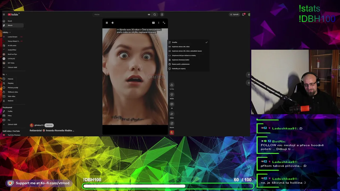Click the !DBH100 goal progress bar

tap(168, 186)
